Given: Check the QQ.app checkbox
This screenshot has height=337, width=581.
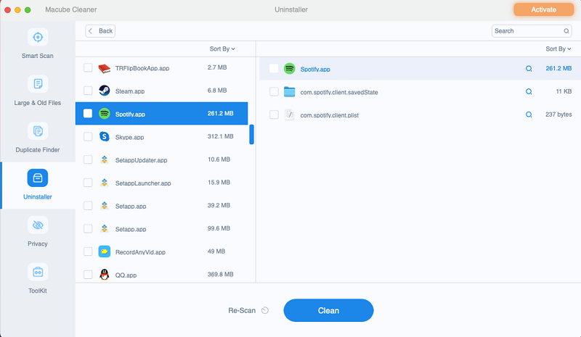Looking at the screenshot, I should tap(88, 275).
